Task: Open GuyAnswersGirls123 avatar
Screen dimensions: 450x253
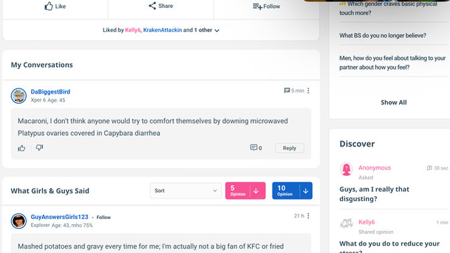Action: click(x=19, y=221)
